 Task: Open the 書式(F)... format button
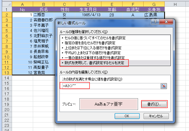(154, 104)
